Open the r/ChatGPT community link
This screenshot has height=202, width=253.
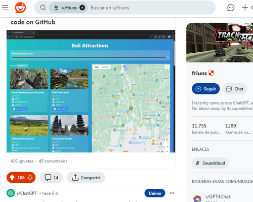point(27,193)
